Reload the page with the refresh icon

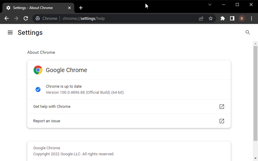click(26, 18)
